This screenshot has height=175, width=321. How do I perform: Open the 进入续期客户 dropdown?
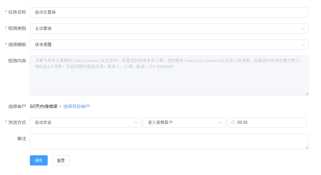(x=184, y=123)
